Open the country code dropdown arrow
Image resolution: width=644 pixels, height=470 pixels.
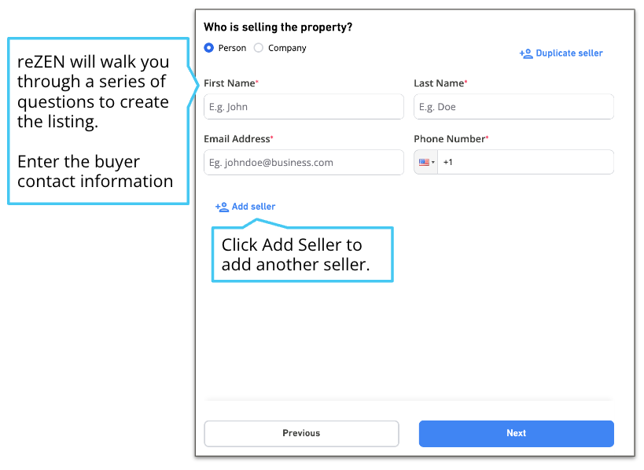click(433, 162)
